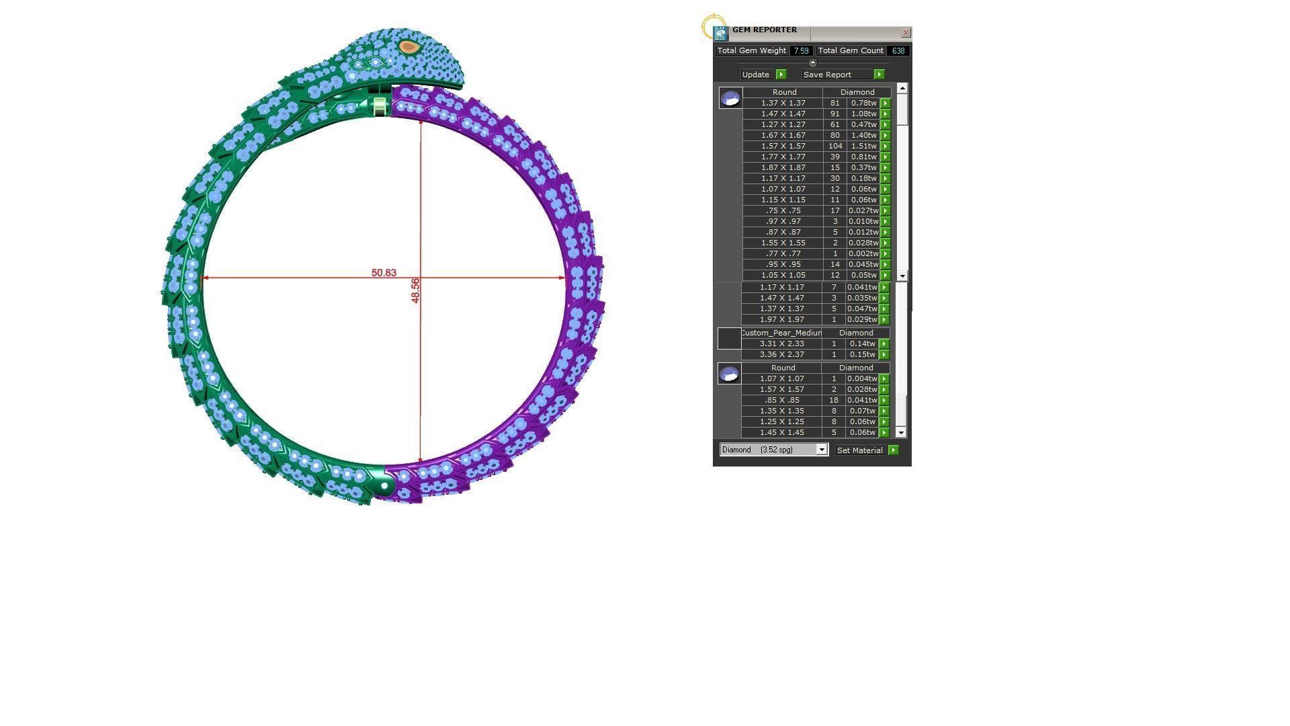
Task: Click green arrow on the 1.57 X 1.57 row with 104 gems
Action: [886, 147]
